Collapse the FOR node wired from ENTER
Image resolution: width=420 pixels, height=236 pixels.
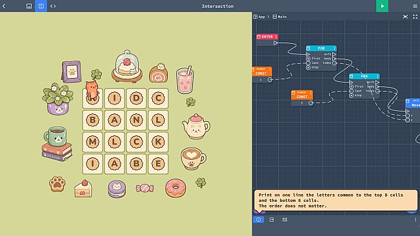pos(308,48)
